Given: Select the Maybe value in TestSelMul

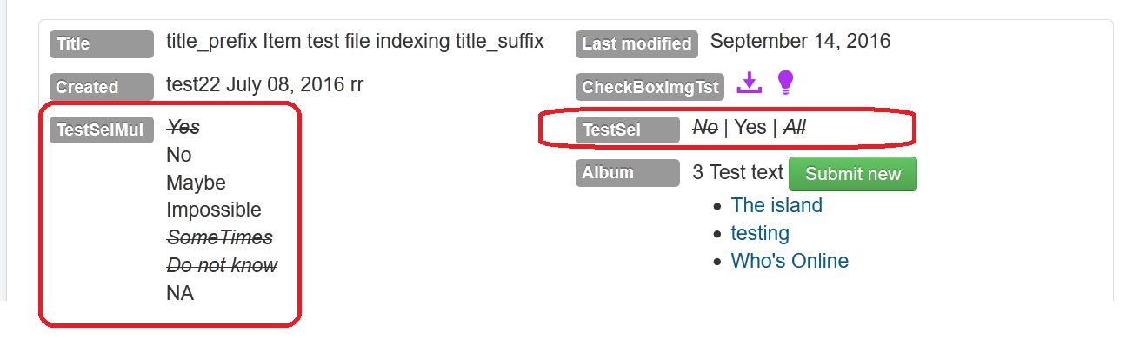Looking at the screenshot, I should pos(196,183).
